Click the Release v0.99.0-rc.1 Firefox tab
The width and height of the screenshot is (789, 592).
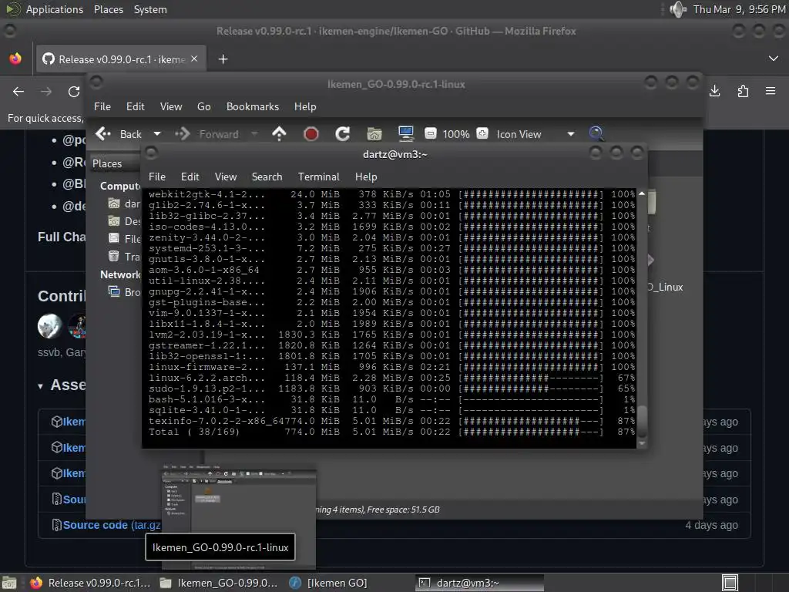coord(121,59)
